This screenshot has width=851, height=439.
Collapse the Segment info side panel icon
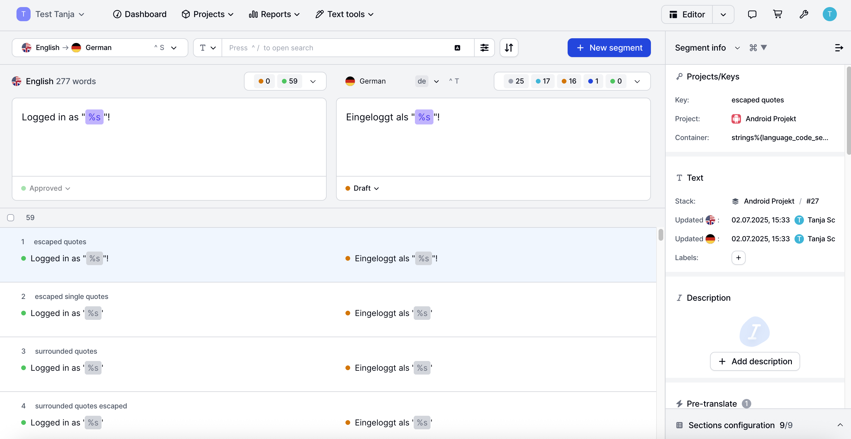click(839, 48)
